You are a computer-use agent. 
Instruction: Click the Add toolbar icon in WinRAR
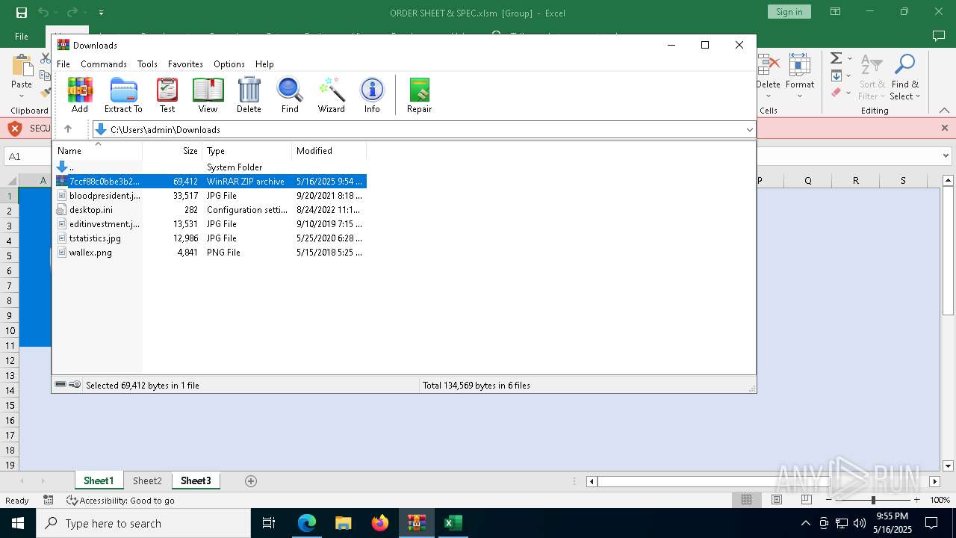pos(80,95)
